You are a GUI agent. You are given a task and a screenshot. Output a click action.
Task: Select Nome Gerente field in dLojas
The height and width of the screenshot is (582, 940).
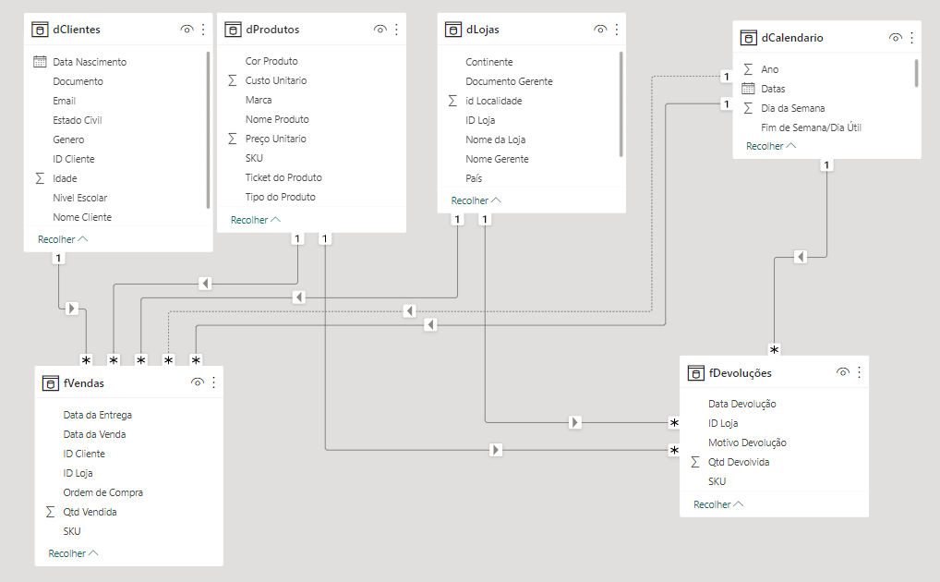coord(497,159)
